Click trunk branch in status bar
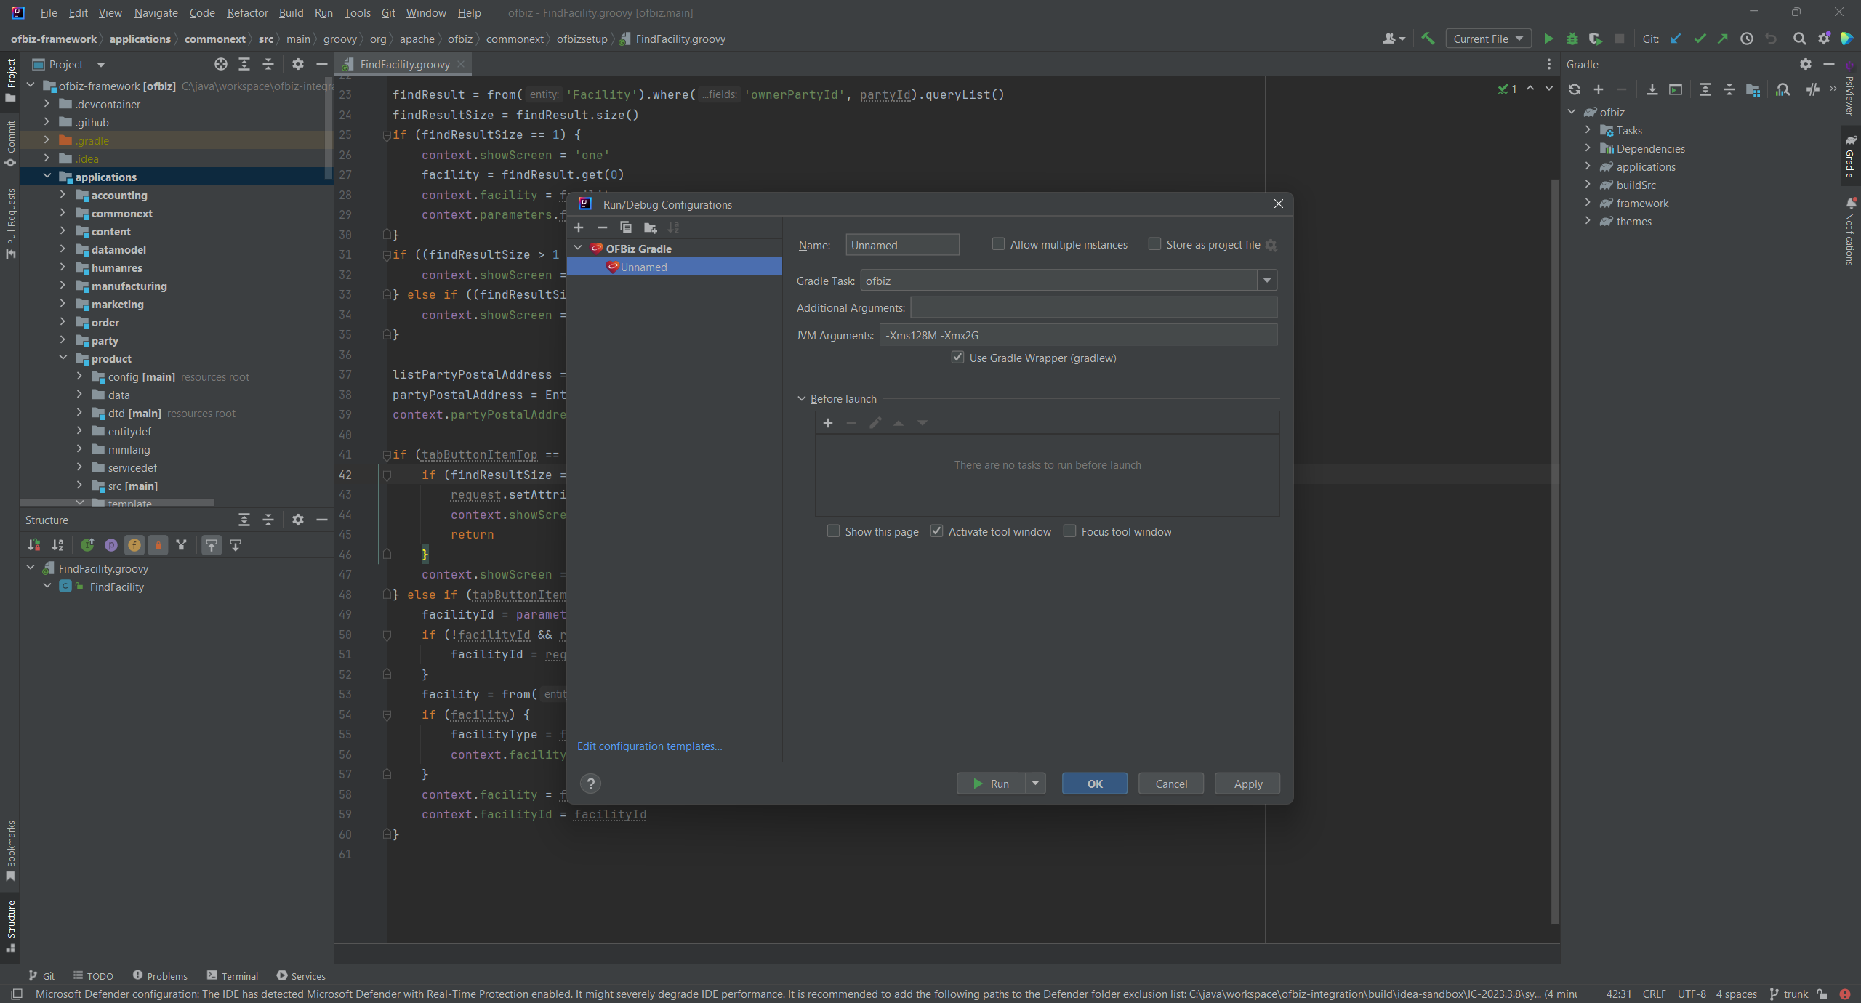Image resolution: width=1861 pixels, height=1003 pixels. click(x=1788, y=994)
